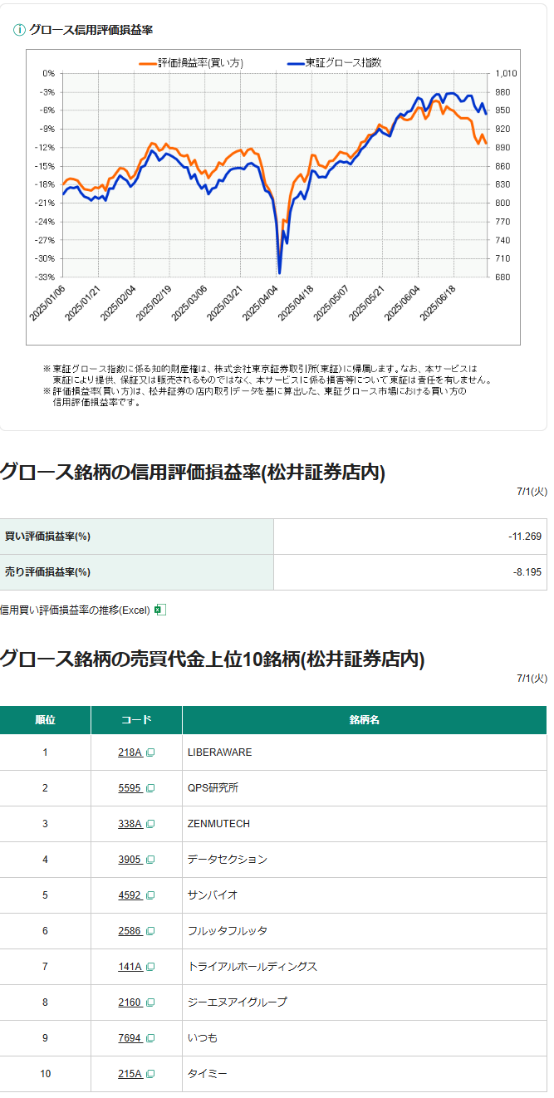
Task: Click the orange 評価損益率(買い方) legend line
Action: (x=147, y=63)
